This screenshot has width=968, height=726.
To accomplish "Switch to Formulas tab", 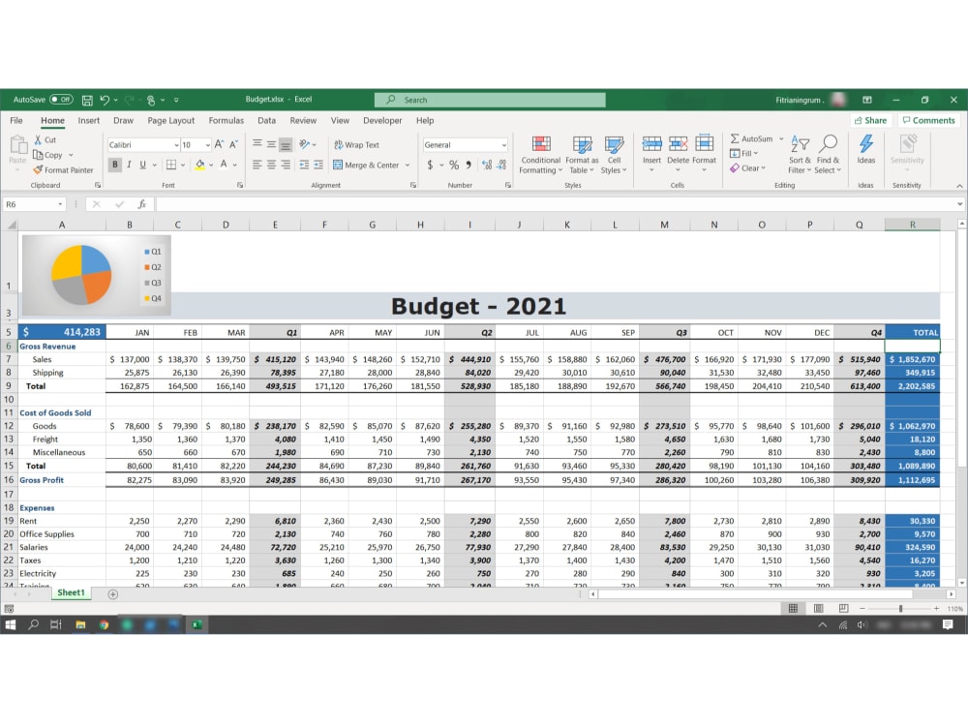I will (226, 120).
